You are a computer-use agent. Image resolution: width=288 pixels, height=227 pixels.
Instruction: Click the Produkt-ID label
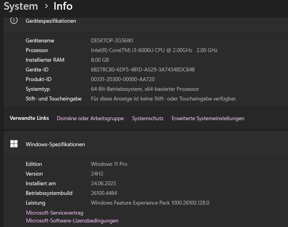pos(39,79)
